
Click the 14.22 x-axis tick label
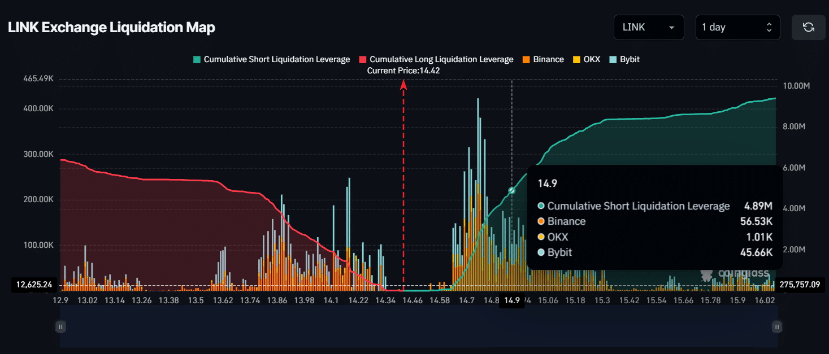click(357, 300)
